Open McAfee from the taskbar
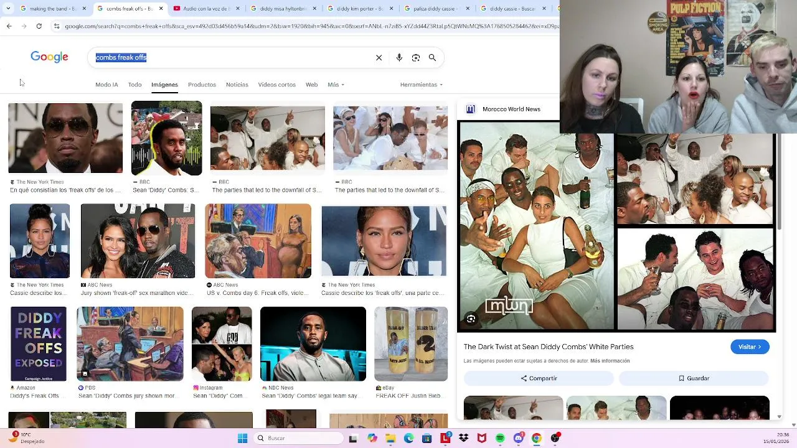The height and width of the screenshot is (448, 797). click(481, 438)
